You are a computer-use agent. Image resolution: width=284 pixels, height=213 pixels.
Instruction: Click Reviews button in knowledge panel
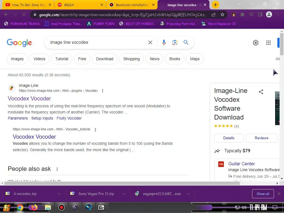[262, 138]
